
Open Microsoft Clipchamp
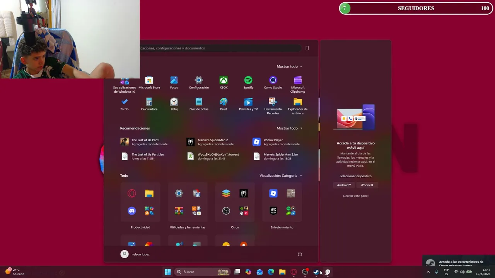(298, 85)
